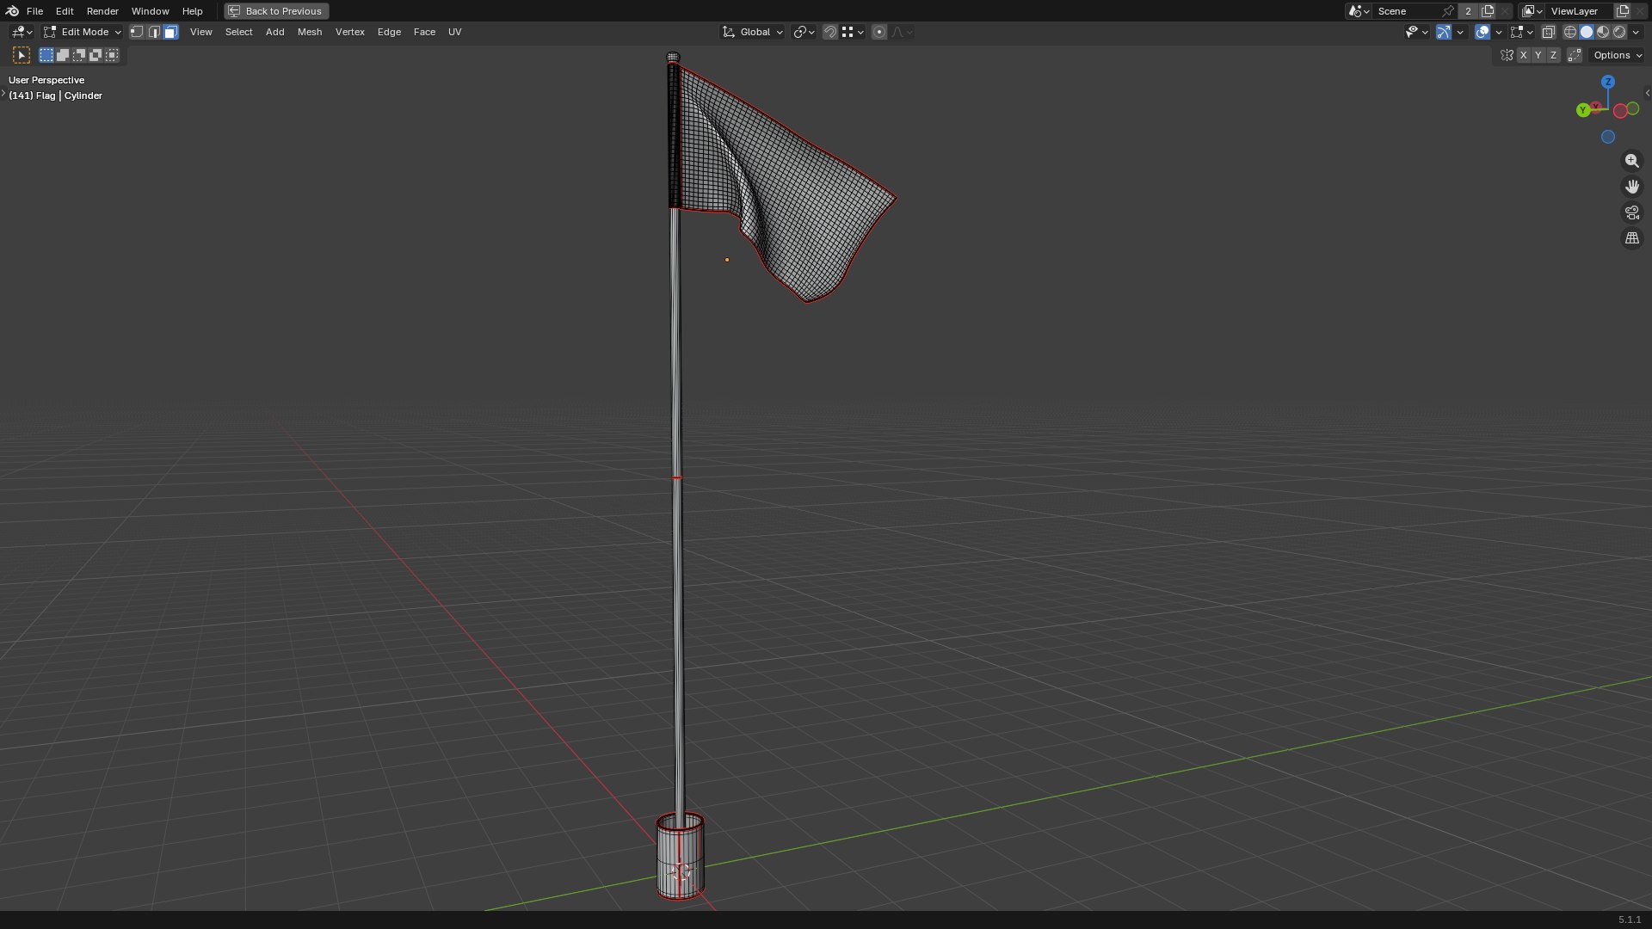Open the editor type dropdown

coord(22,32)
